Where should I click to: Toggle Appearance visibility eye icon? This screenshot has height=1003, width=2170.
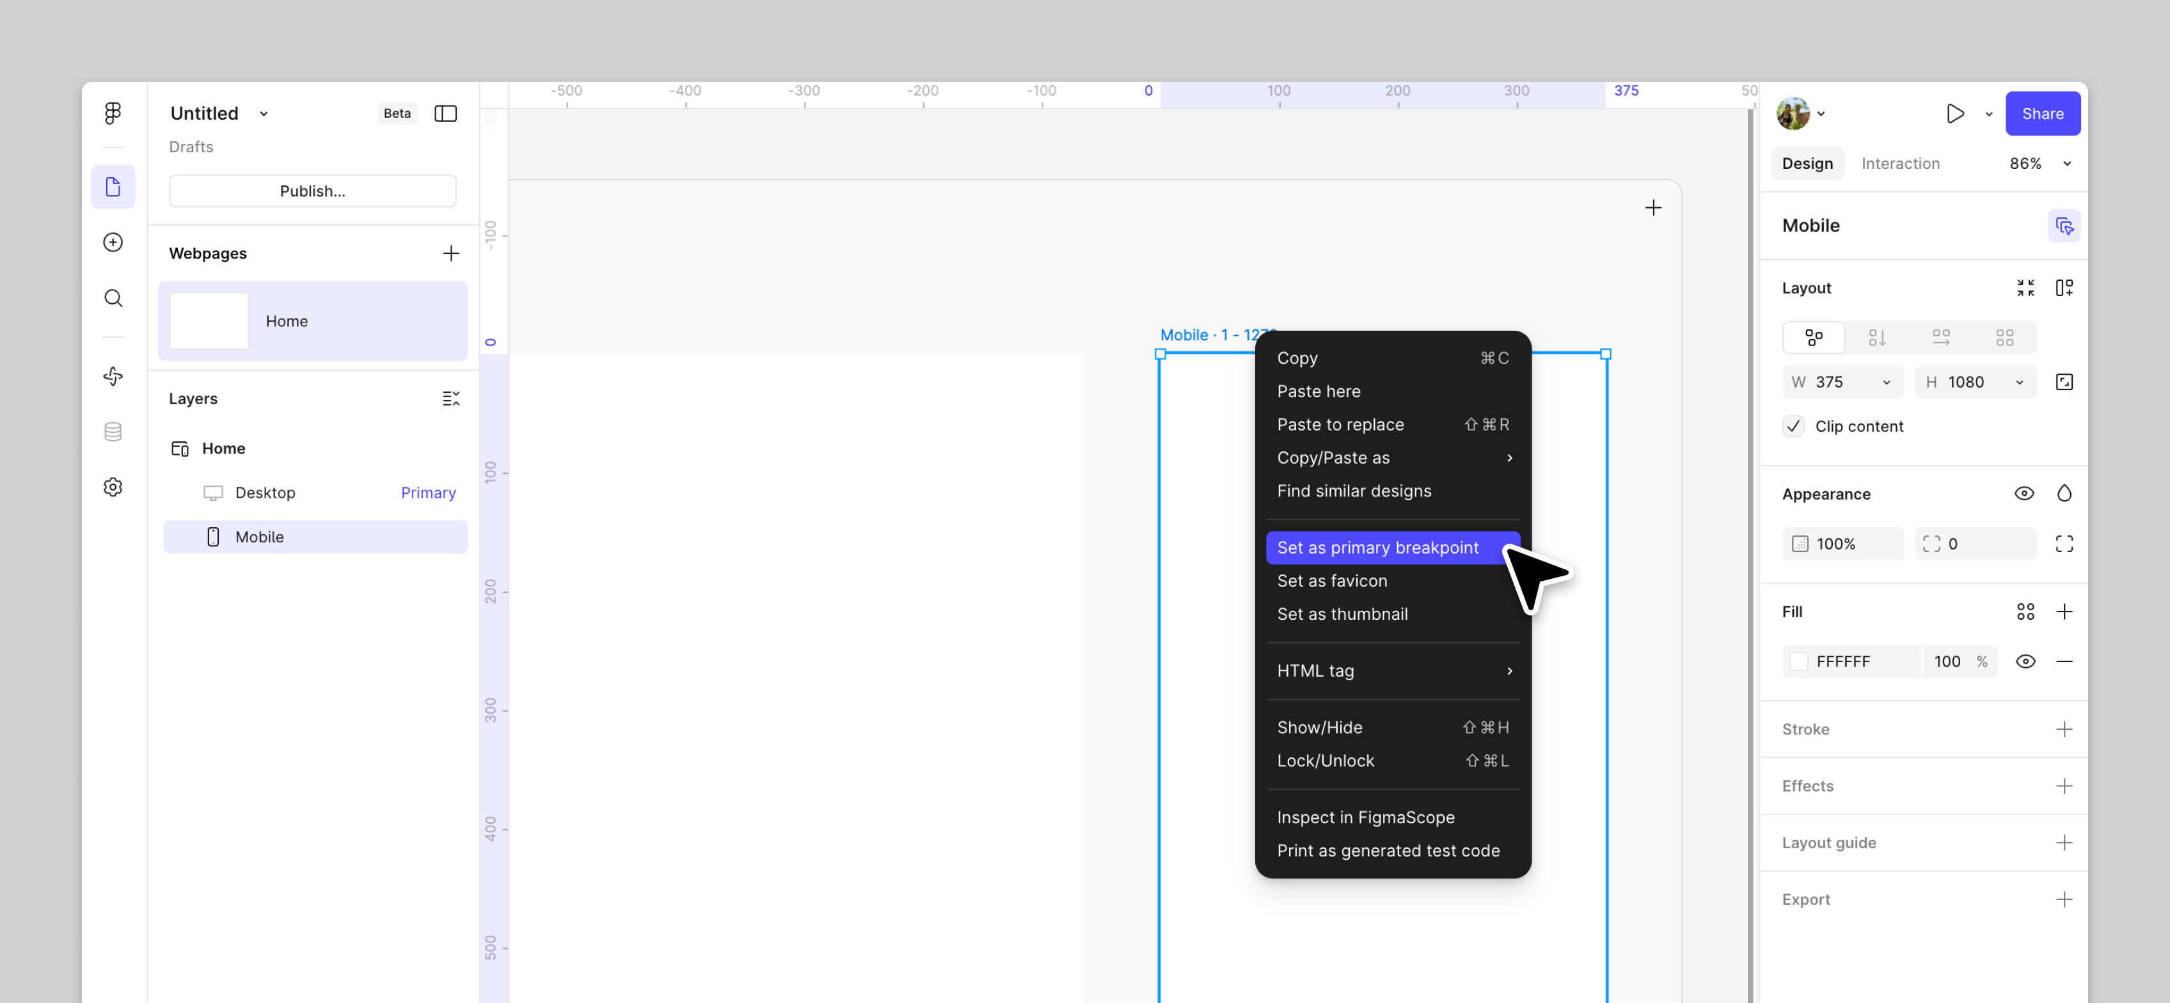click(x=2023, y=493)
